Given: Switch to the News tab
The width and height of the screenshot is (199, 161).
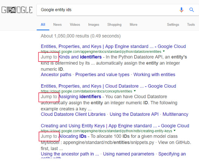Looking at the screenshot, I should point(58,25).
